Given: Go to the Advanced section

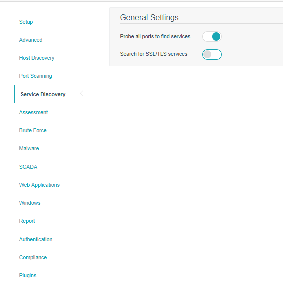Looking at the screenshot, I should pos(31,40).
